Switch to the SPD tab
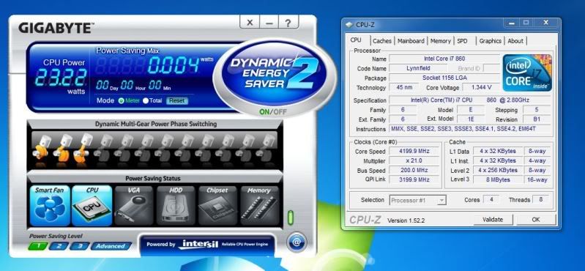 point(462,41)
